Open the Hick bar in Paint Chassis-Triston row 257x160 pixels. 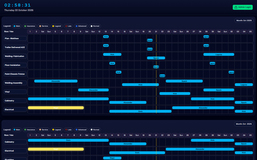coord(118,72)
